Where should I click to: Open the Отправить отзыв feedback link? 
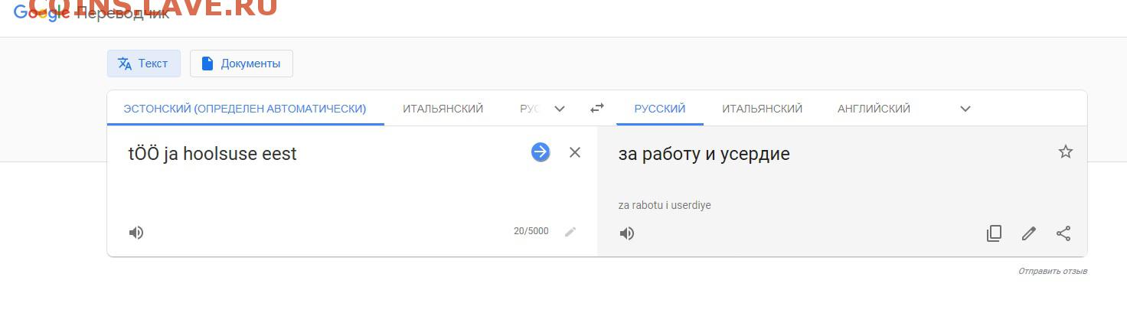pos(1053,271)
